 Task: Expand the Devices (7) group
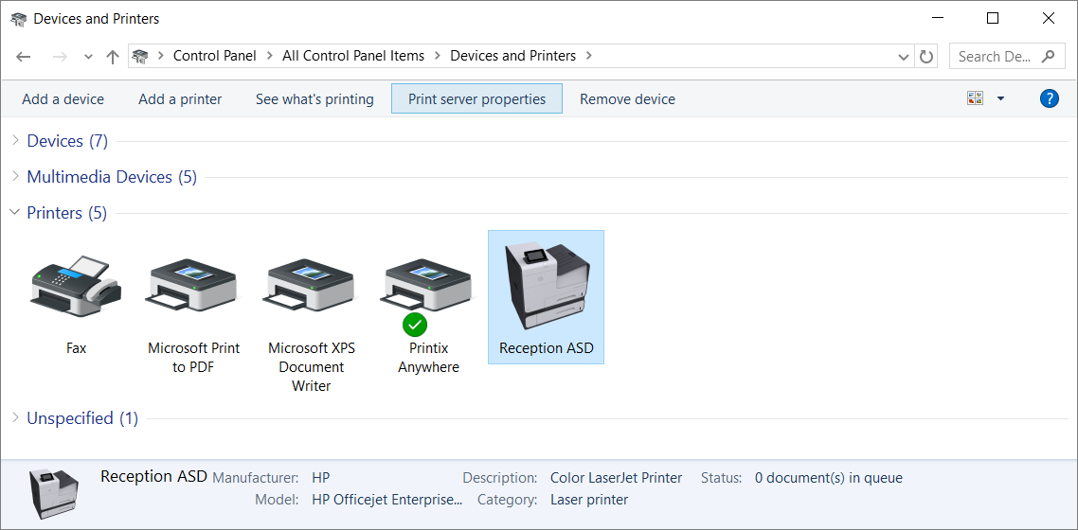(15, 141)
